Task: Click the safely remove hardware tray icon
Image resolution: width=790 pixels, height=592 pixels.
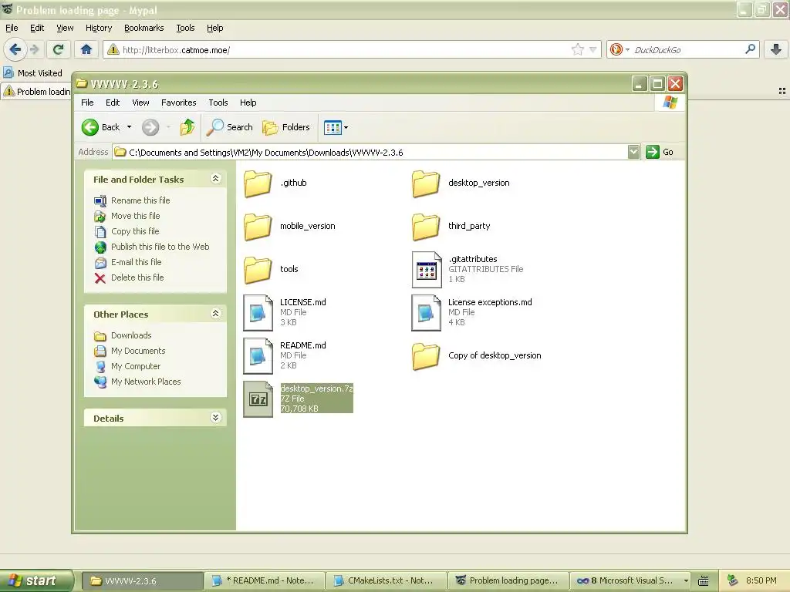Action: [x=732, y=581]
